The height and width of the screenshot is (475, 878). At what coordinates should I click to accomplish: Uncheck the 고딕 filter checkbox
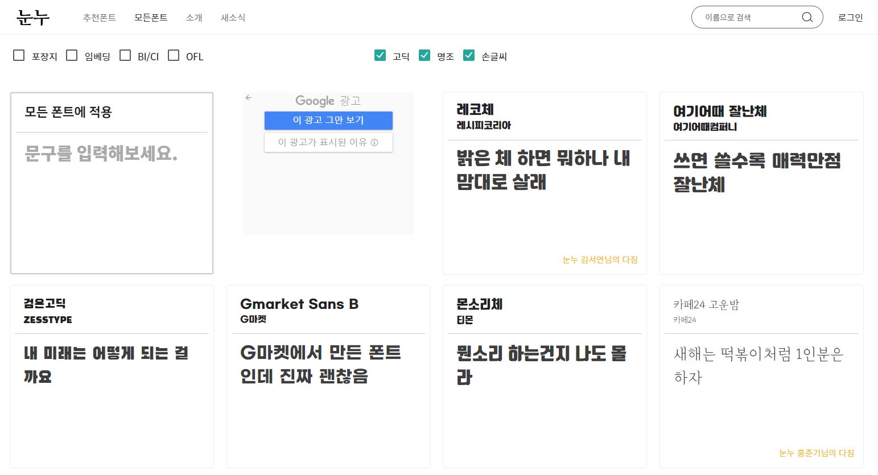(x=380, y=55)
